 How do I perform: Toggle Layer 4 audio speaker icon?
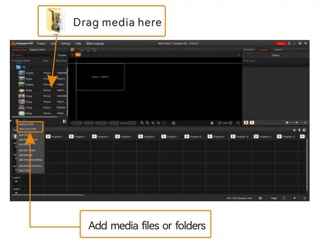tap(16, 181)
